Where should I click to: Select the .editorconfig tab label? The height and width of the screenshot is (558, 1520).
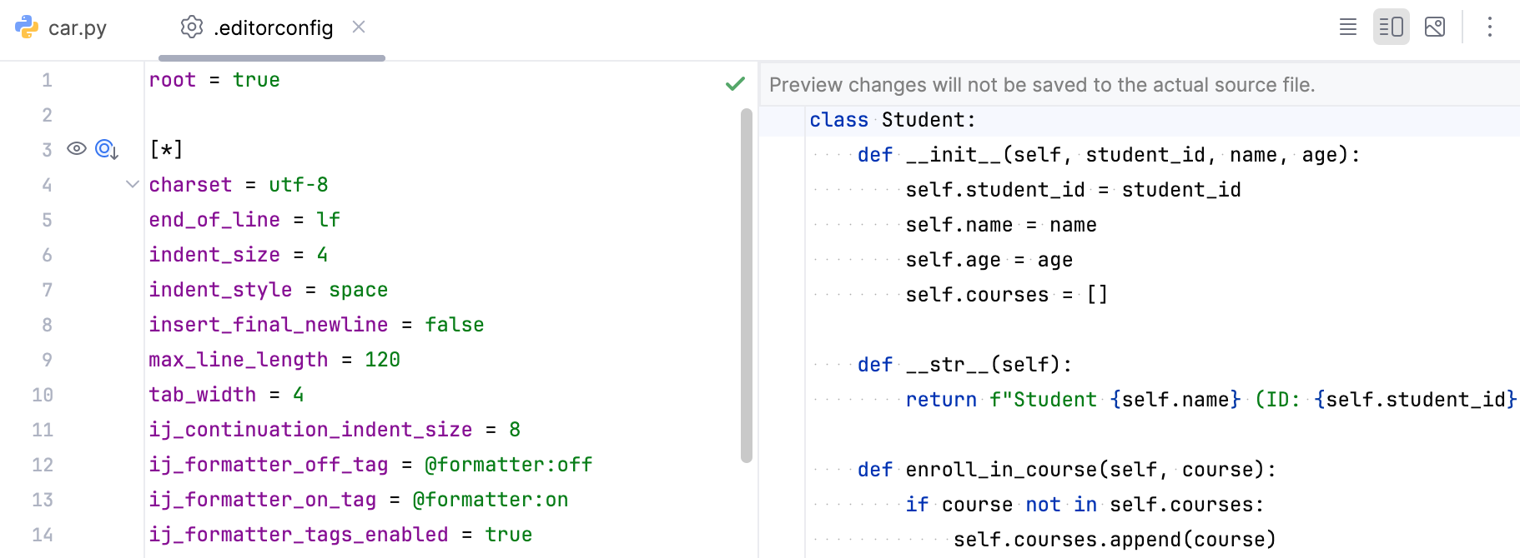(x=273, y=28)
